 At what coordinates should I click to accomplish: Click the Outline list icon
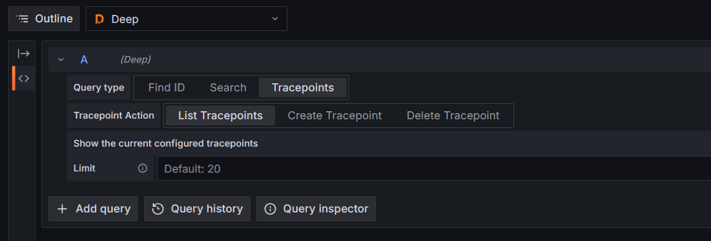click(22, 19)
